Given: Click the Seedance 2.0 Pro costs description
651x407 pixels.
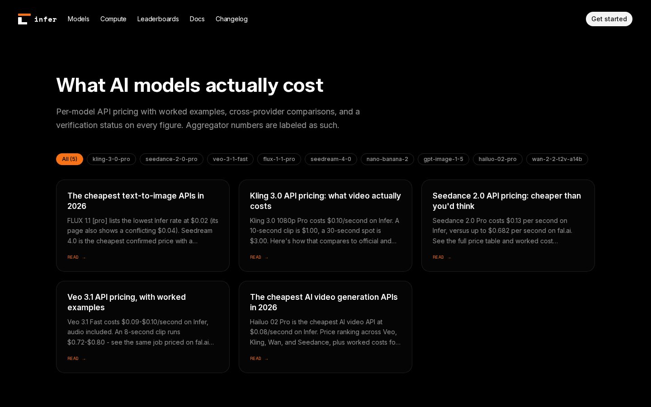Looking at the screenshot, I should tap(502, 231).
